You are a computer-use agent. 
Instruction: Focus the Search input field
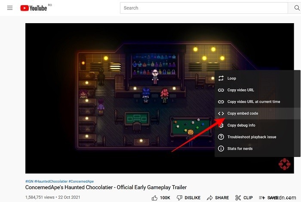[204, 8]
